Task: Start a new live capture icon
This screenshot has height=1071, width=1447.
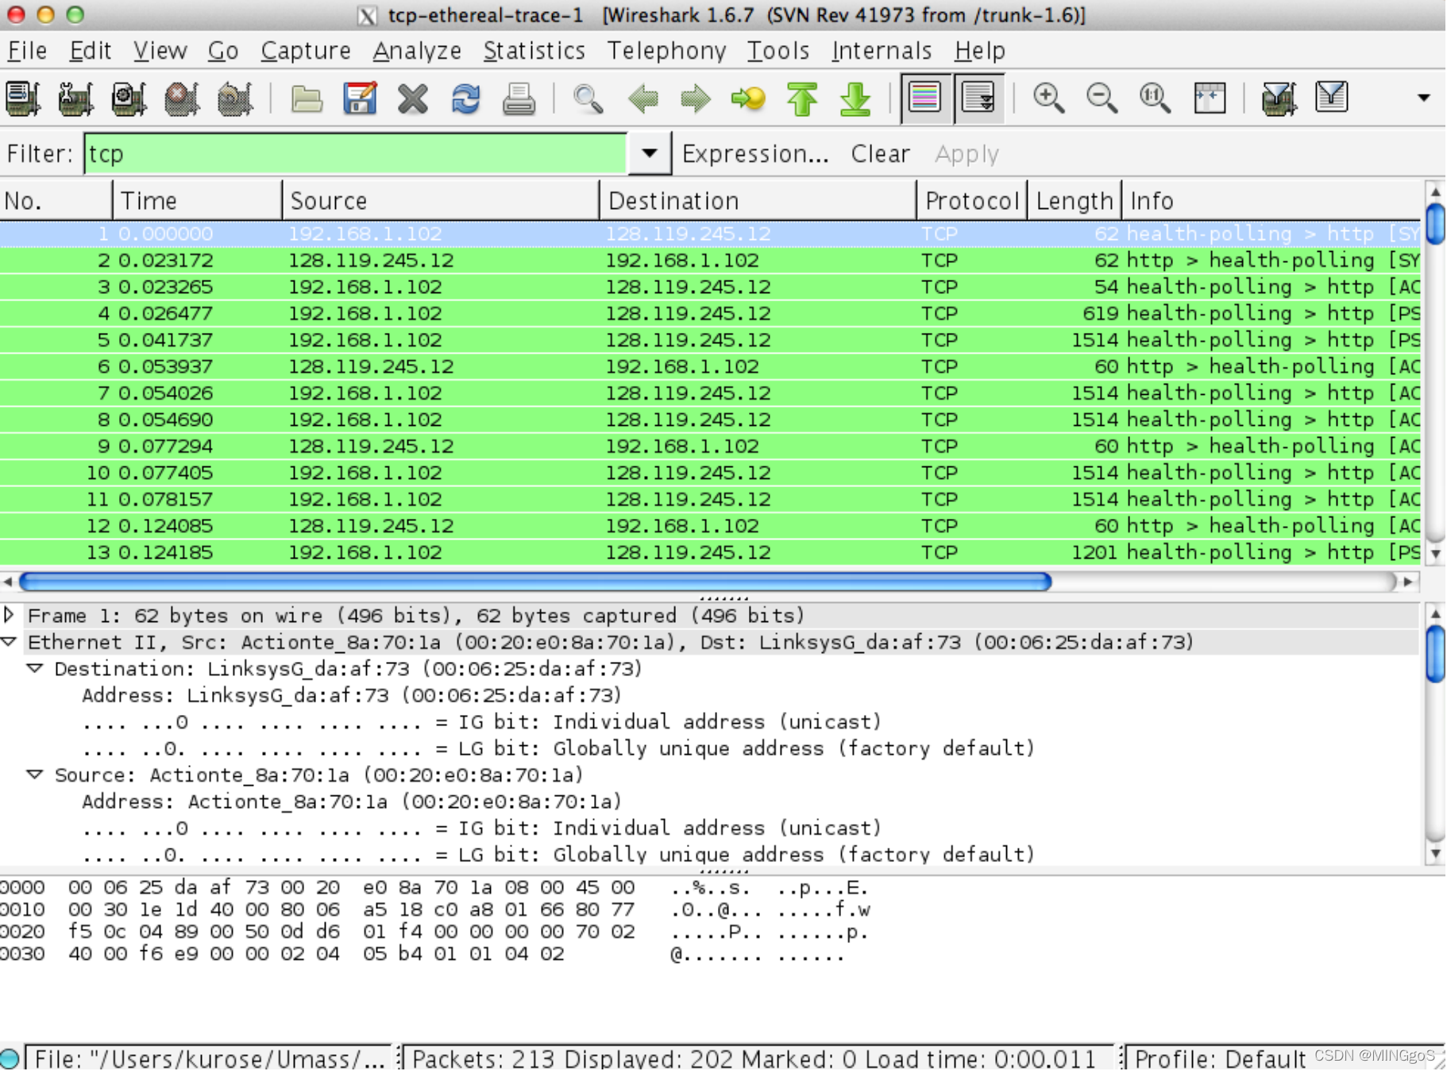Action: [x=129, y=99]
